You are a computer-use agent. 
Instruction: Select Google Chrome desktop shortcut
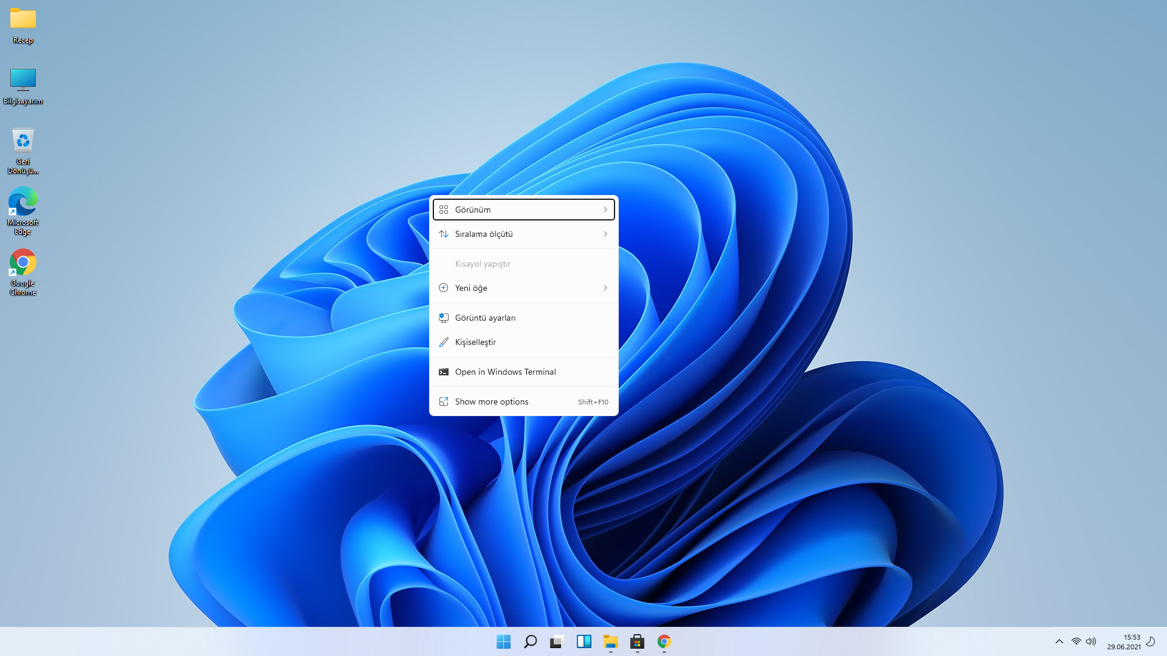23,263
